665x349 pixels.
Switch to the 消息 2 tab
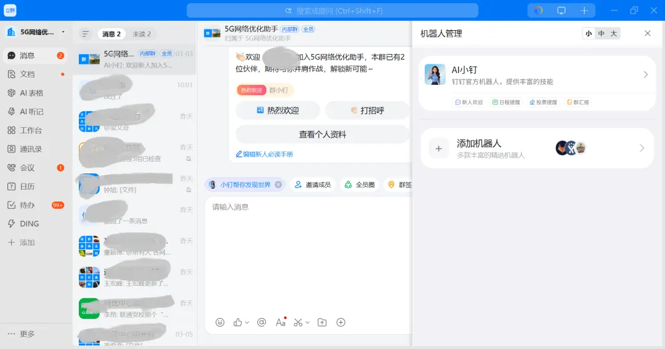111,34
